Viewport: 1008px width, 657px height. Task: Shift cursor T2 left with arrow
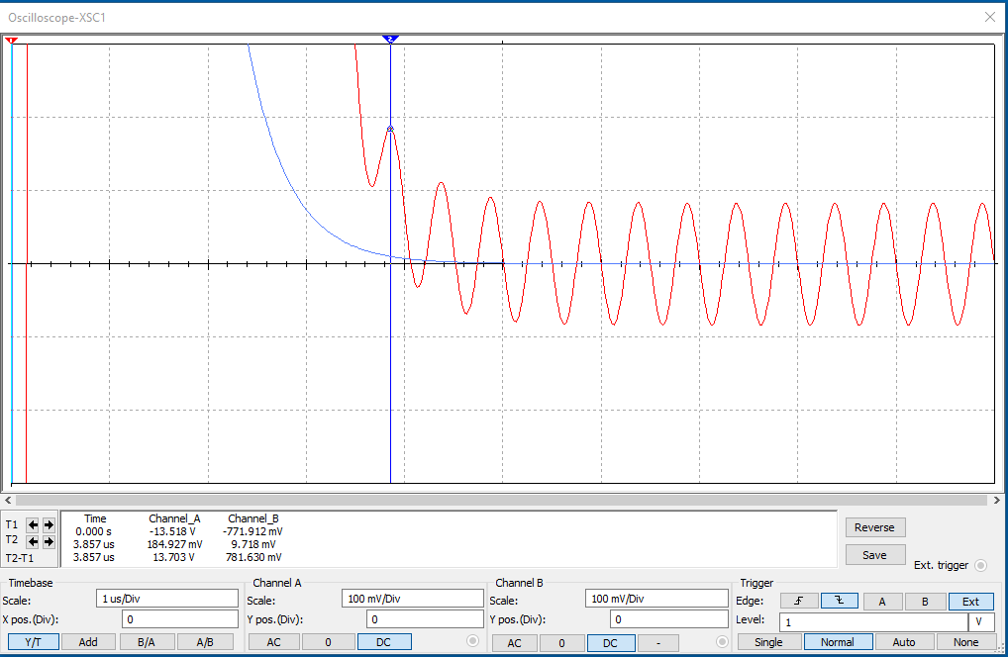[x=34, y=541]
